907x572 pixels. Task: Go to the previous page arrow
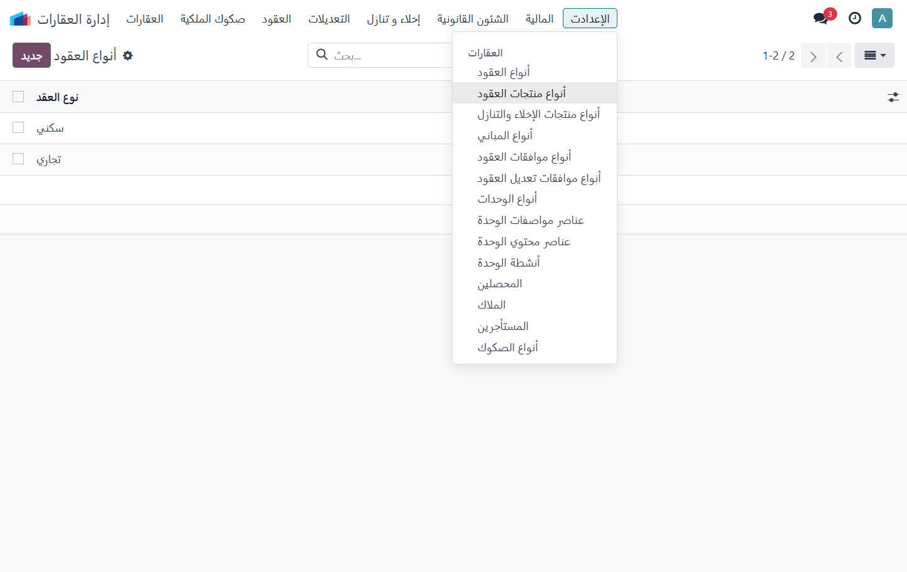point(839,56)
